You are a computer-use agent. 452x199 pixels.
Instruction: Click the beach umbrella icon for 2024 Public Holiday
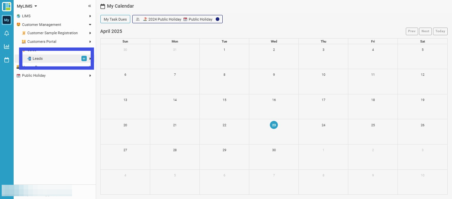click(x=145, y=19)
